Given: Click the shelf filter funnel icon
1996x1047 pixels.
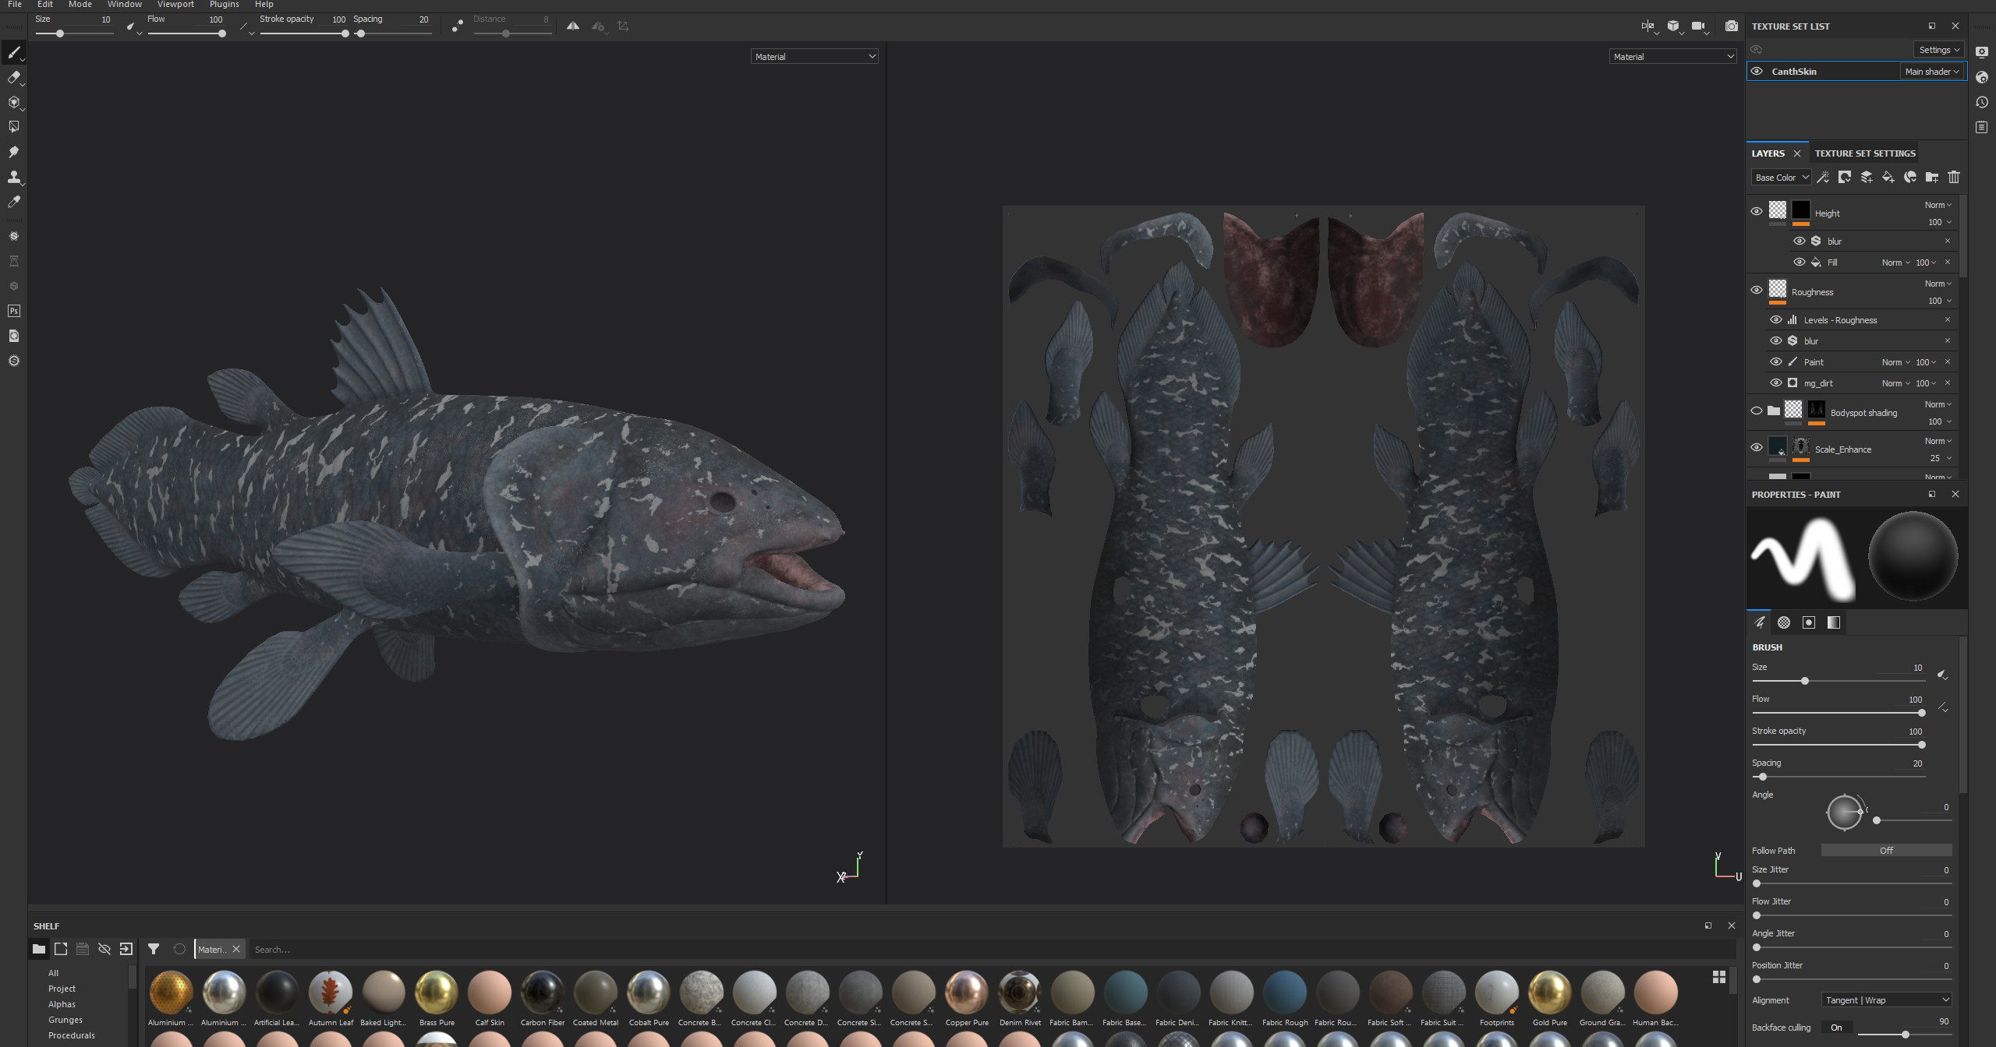Looking at the screenshot, I should point(154,949).
